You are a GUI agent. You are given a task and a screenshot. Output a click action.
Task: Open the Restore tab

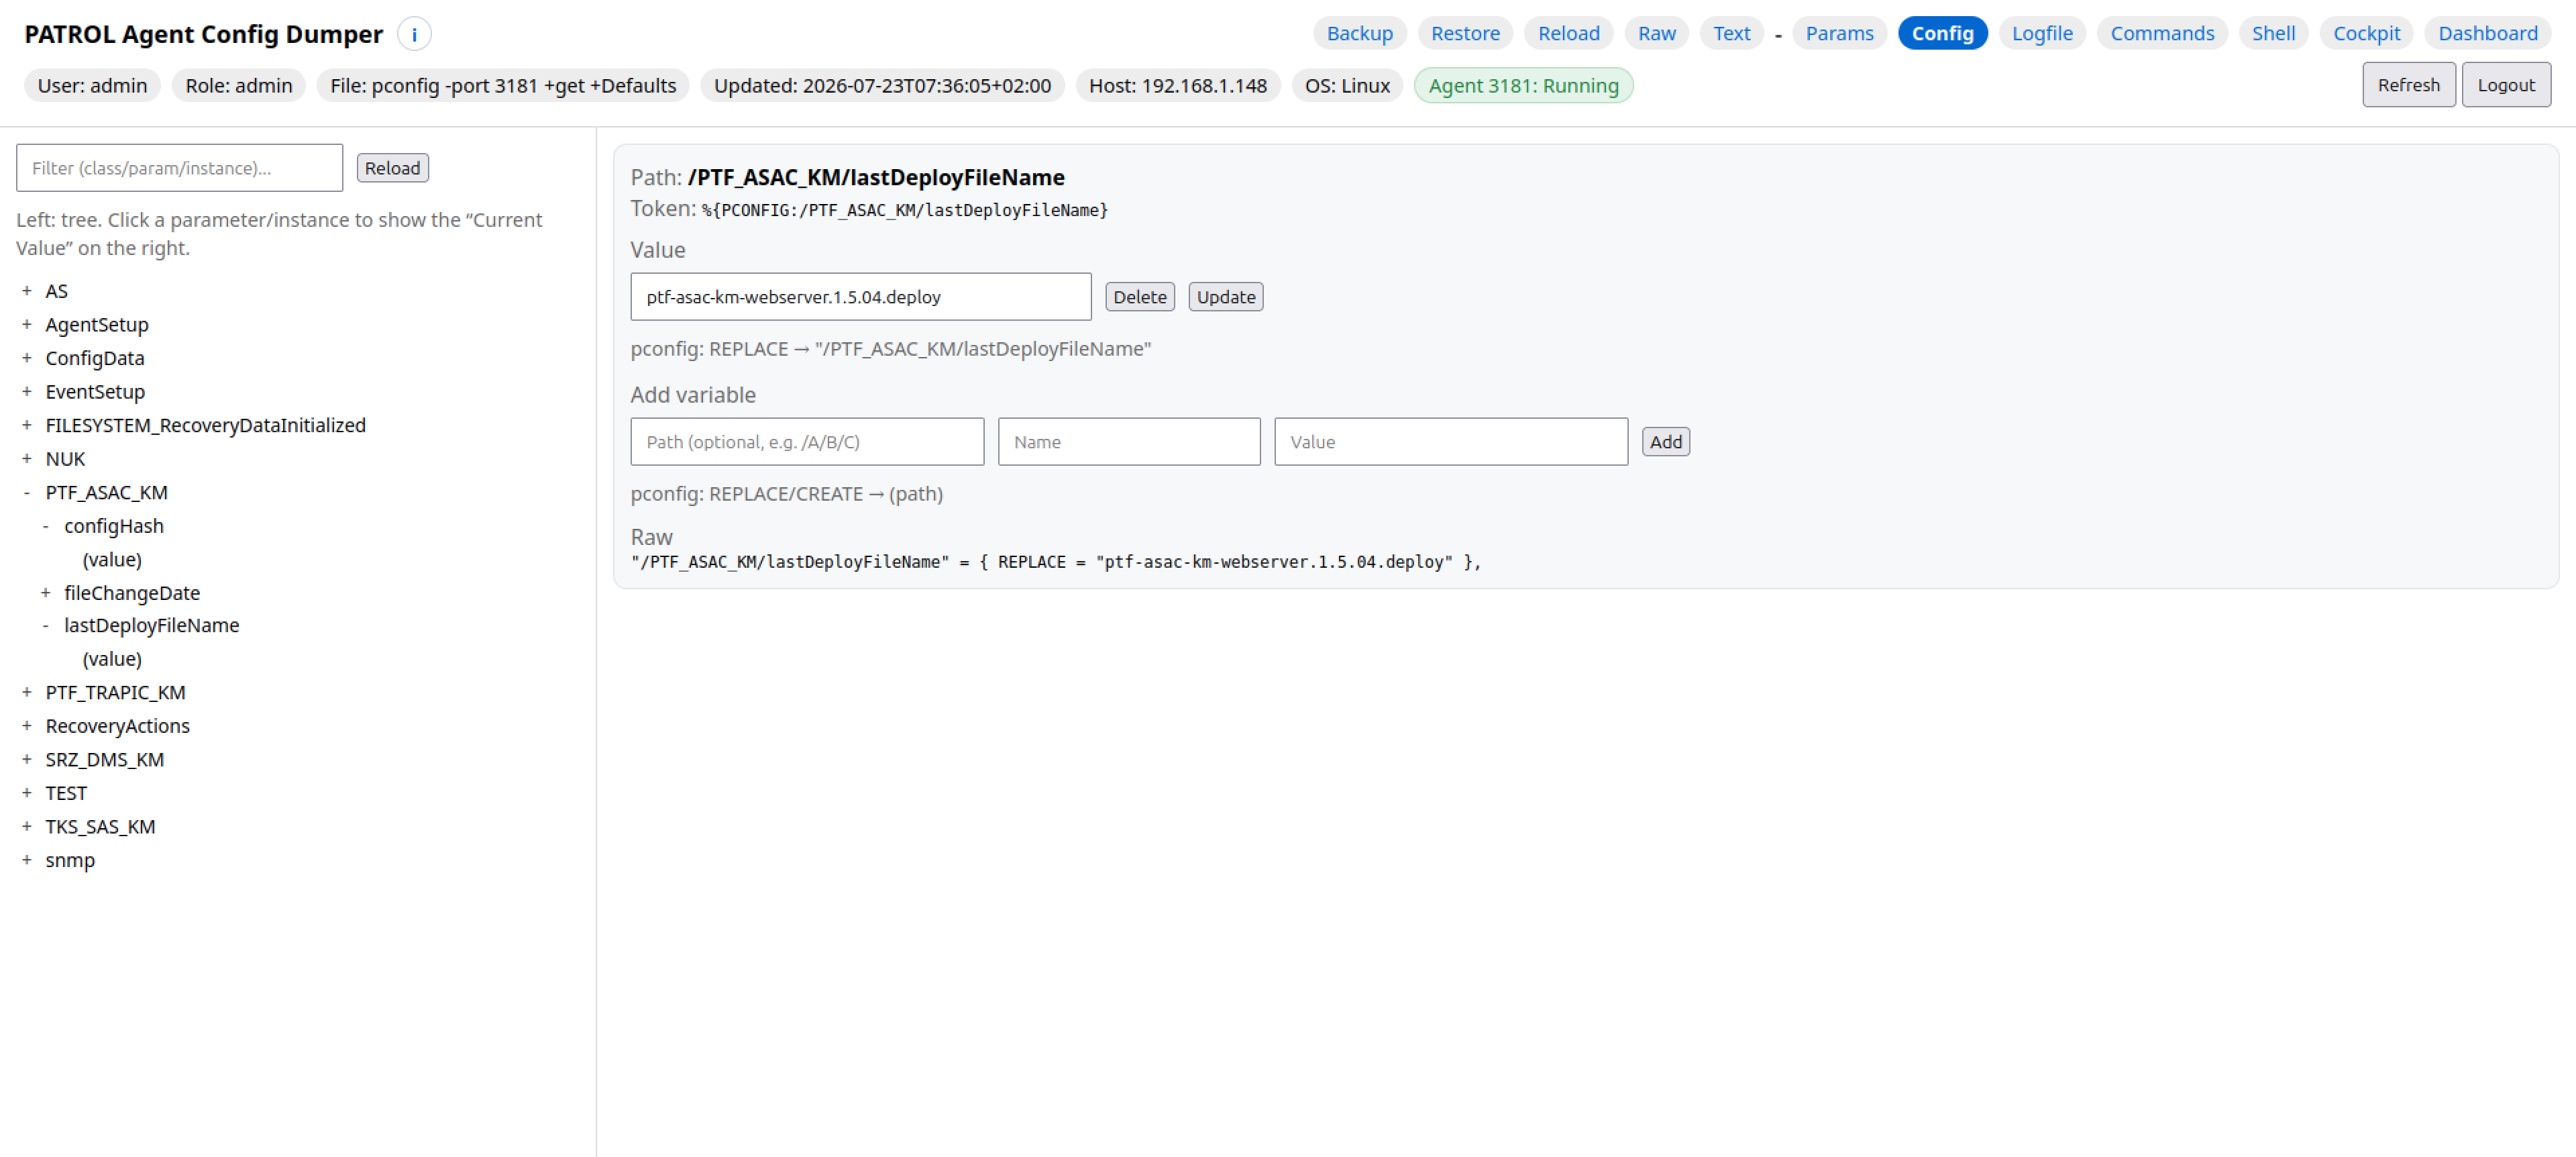click(x=1465, y=33)
